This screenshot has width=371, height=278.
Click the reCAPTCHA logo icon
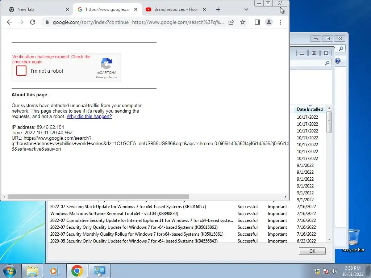(107, 63)
